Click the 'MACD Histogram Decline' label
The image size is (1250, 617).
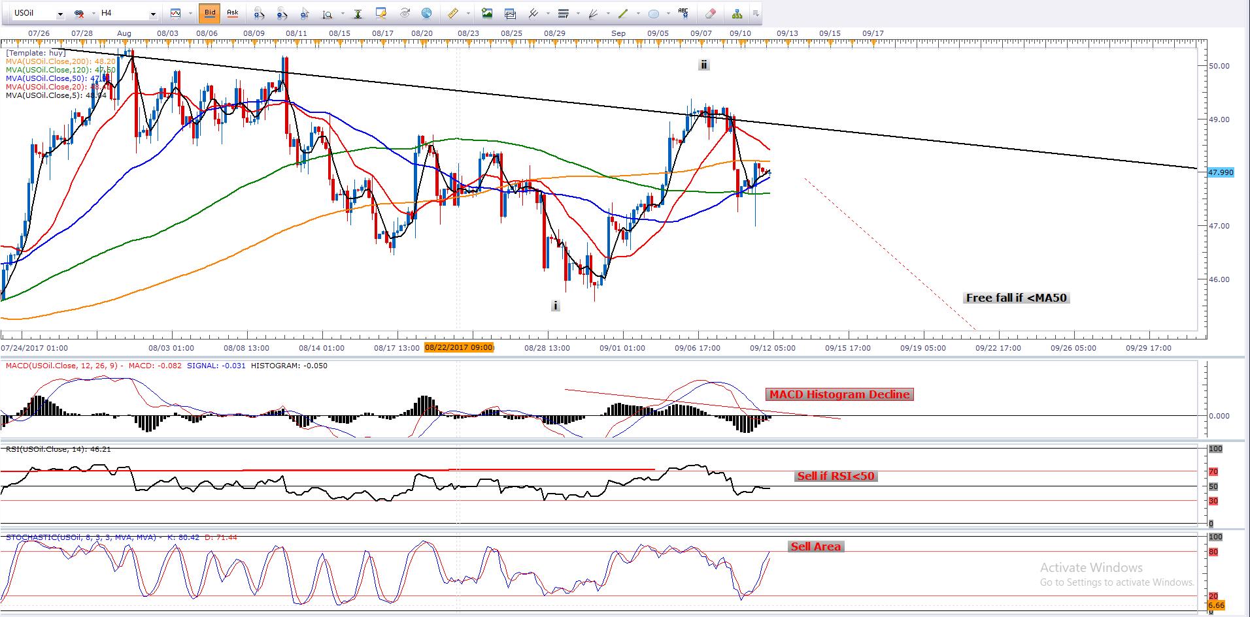839,394
